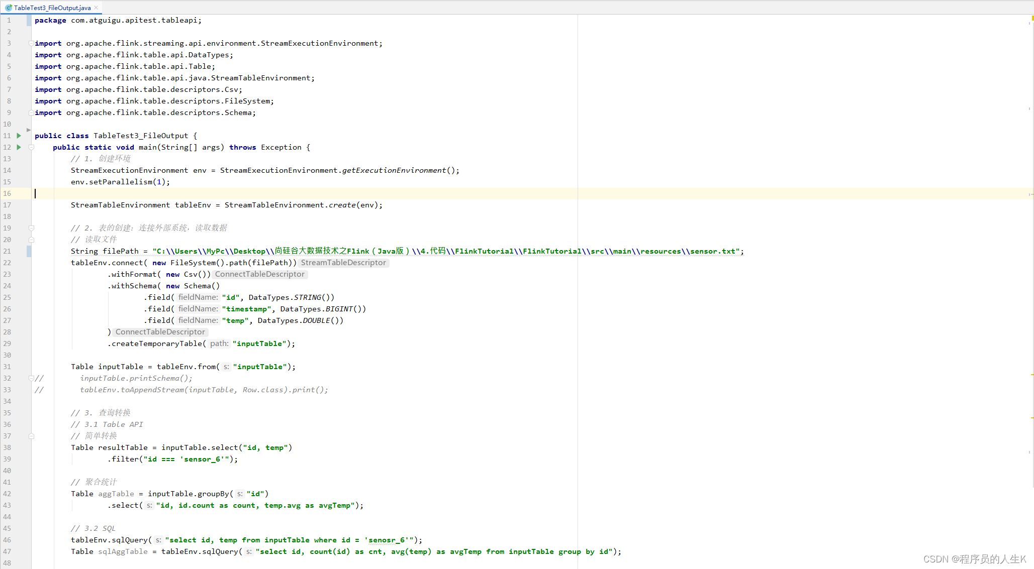Click line number 16 for a breakpoint

8,193
